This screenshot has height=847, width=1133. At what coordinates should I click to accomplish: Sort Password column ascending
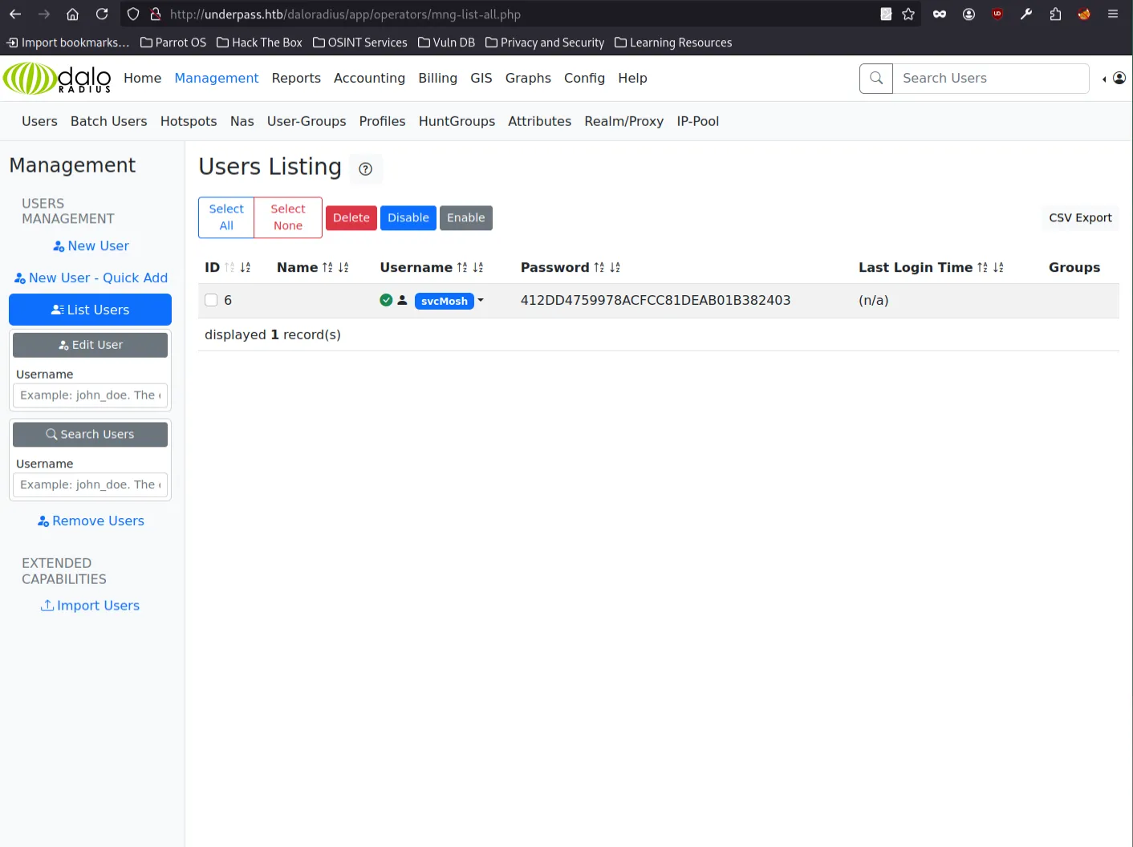(x=599, y=268)
